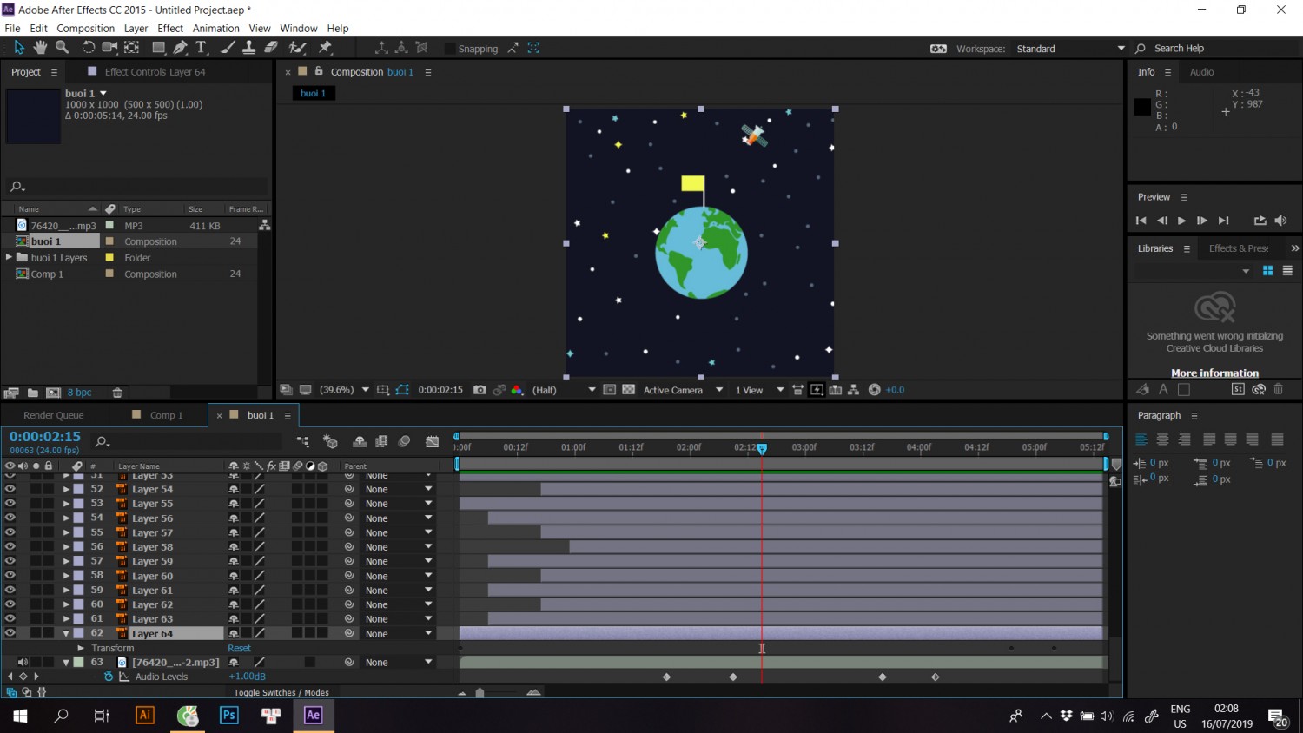Hide Layer 54 with its eye toggle

tap(10, 489)
